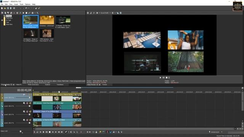Toggle Loop Playback in timeline transport
The height and width of the screenshot is (137, 244).
pyautogui.click(x=37, y=132)
